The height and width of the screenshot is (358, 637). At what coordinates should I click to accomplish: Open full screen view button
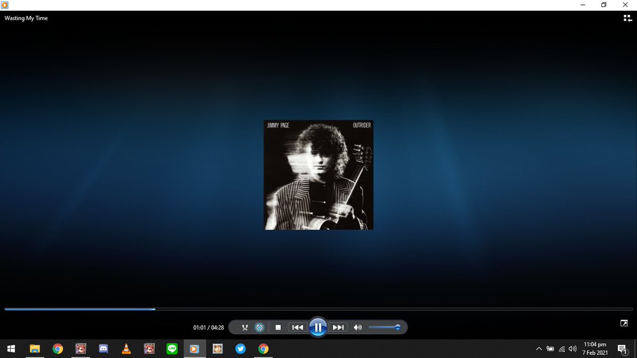pyautogui.click(x=624, y=323)
